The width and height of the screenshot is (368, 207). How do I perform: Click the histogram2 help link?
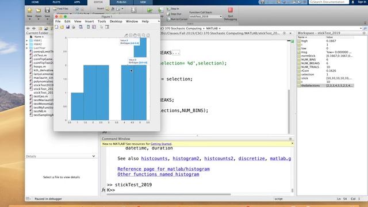[x=186, y=159]
